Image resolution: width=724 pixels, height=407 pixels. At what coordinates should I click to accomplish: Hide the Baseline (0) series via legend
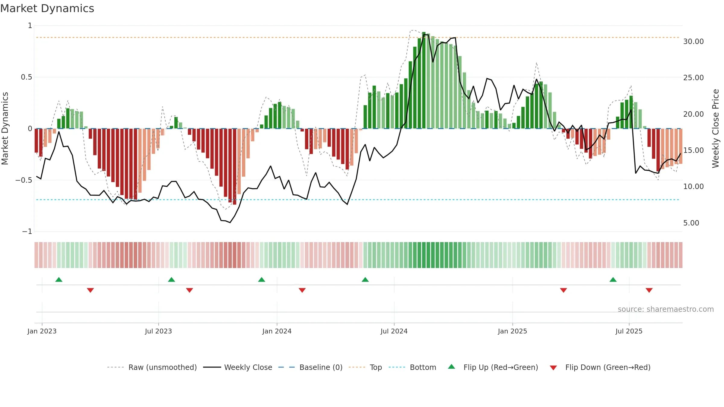coord(310,367)
